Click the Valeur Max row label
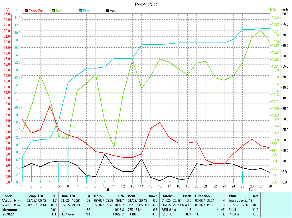The width and height of the screenshot is (292, 218). coord(11,205)
